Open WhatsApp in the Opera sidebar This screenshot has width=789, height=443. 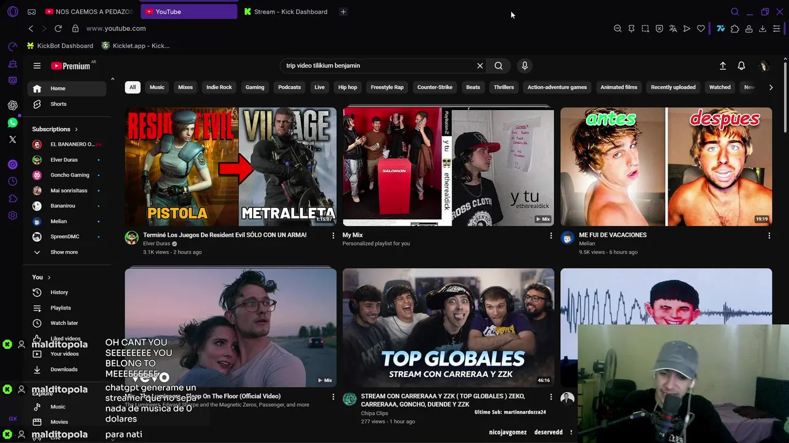[x=13, y=123]
